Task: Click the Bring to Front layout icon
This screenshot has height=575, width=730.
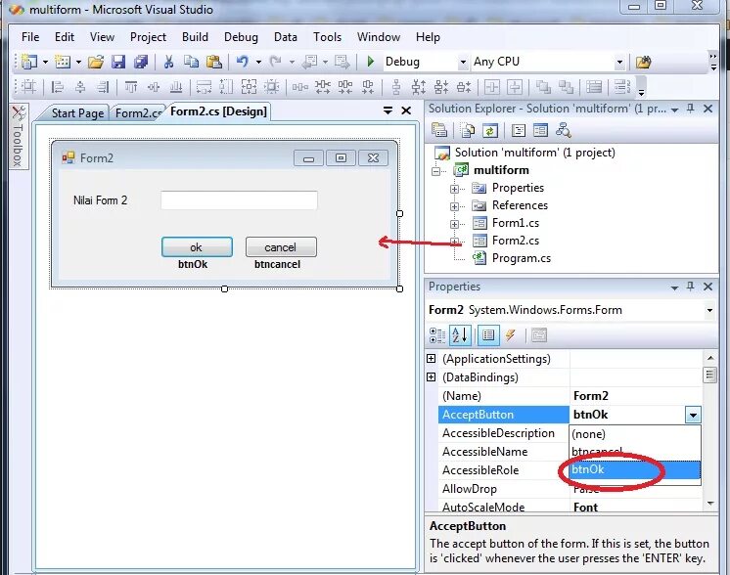Action: pos(543,86)
